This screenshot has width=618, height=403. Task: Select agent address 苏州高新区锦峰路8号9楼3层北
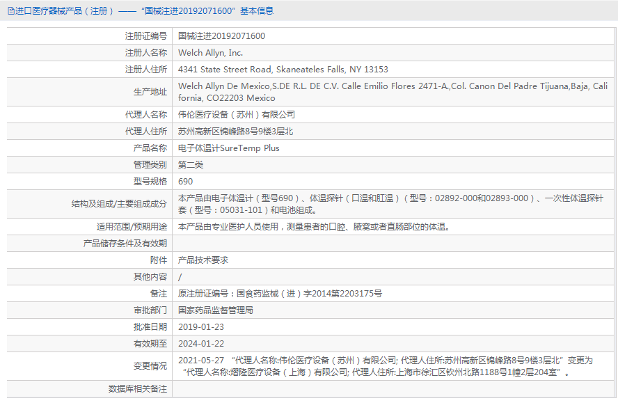(x=236, y=132)
